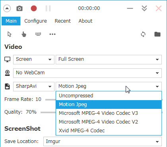Open the Full Screen region dropdown

[x=109, y=60]
